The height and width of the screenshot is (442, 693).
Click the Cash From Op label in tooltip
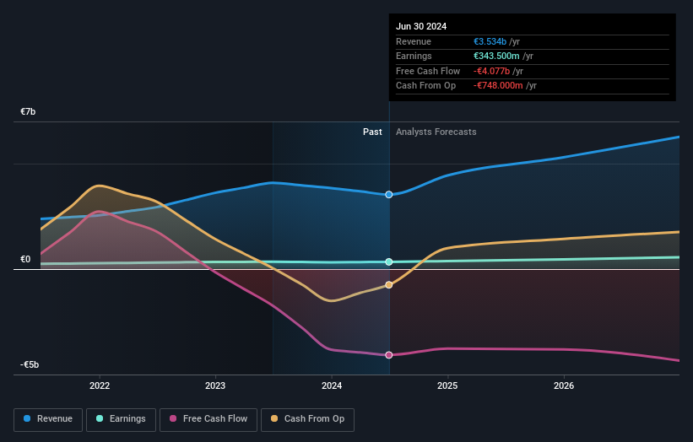click(425, 86)
